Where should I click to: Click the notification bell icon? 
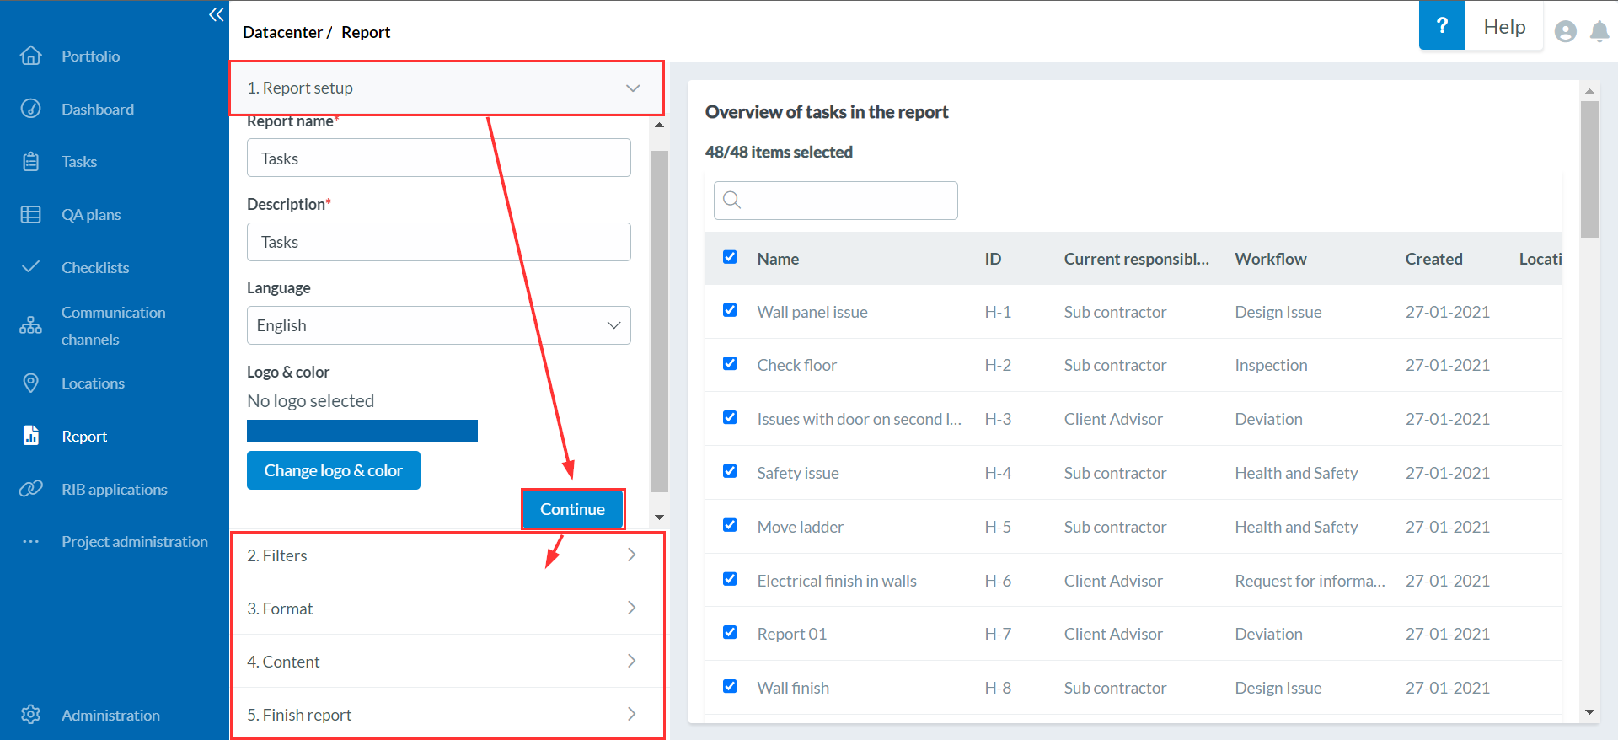point(1599,32)
